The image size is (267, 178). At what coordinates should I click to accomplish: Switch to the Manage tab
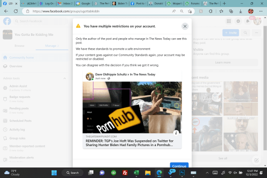coord(52,46)
